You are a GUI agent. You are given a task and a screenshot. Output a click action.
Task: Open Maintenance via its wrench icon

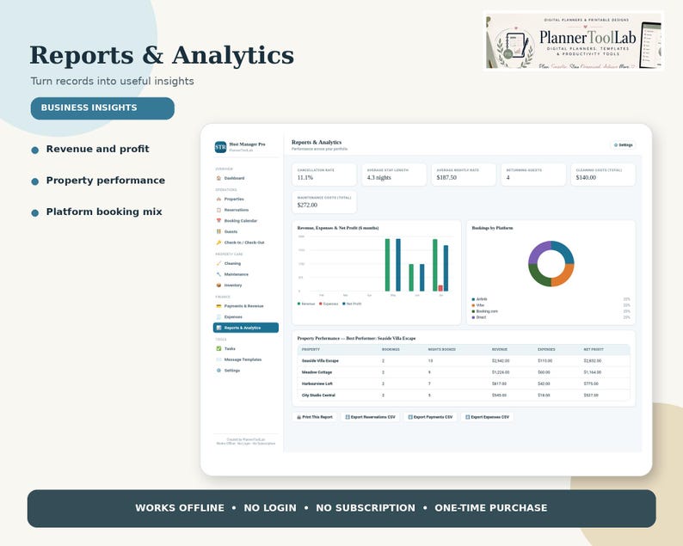tap(218, 274)
